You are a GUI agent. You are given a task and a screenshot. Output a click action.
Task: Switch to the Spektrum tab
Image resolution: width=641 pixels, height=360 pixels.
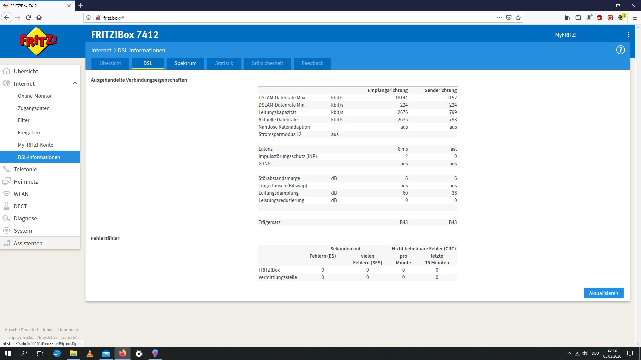tap(185, 63)
